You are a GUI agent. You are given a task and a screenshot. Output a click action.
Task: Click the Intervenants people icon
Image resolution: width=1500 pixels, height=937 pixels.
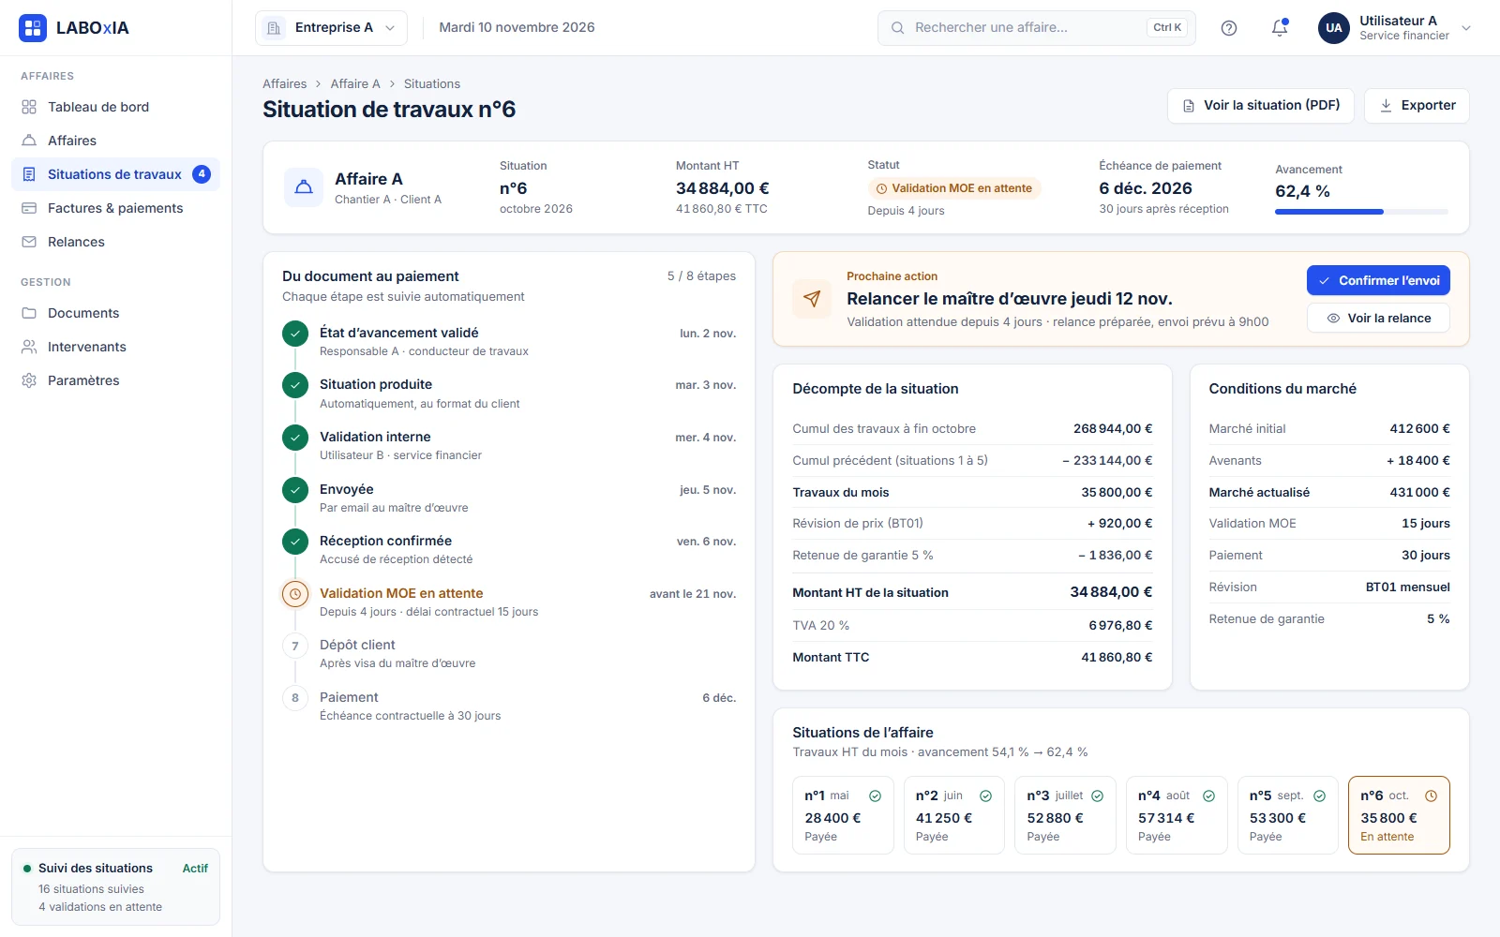[x=29, y=347]
